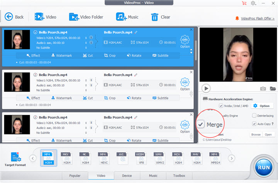Select MOV H264 format
Viewport: 278px width, 183px height.
click(x=178, y=158)
